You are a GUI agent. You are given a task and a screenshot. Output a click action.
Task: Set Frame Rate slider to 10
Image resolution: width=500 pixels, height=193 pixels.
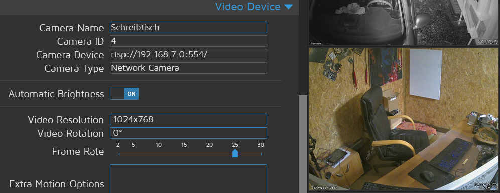(x=159, y=154)
